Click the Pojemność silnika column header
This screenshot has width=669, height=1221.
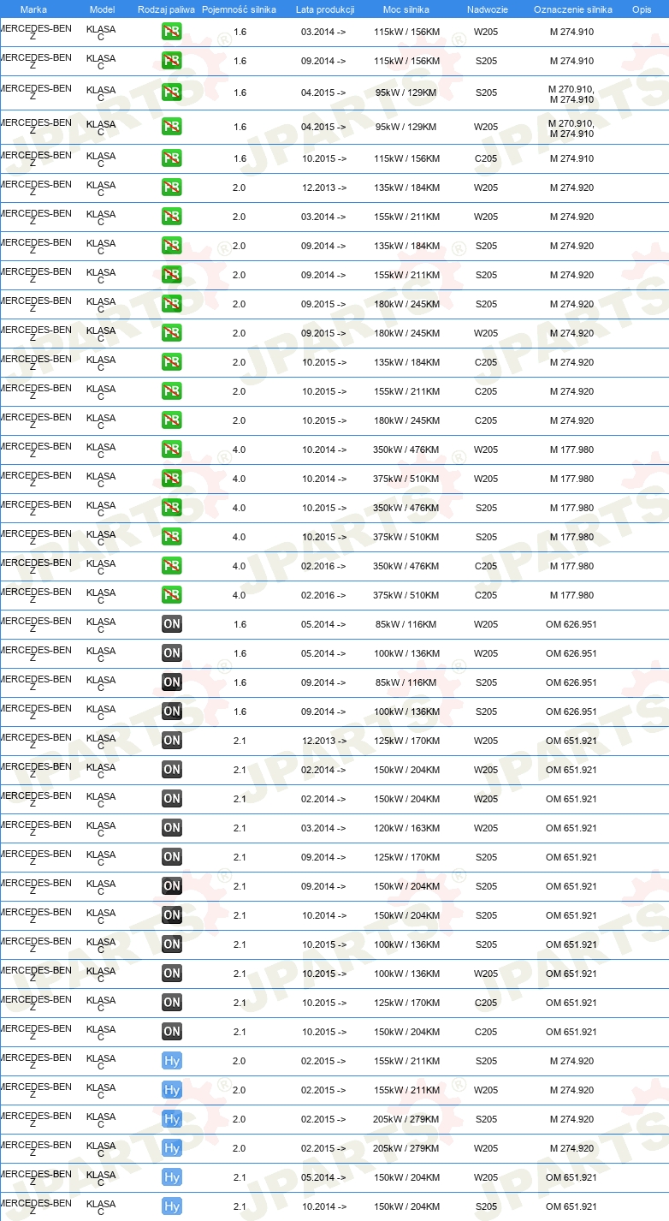click(x=239, y=9)
